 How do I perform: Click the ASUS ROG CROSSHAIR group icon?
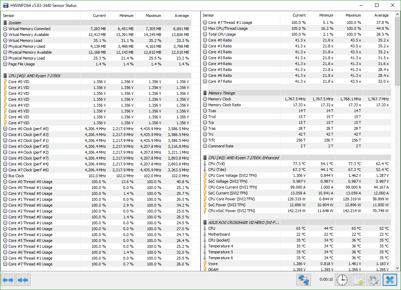point(205,223)
